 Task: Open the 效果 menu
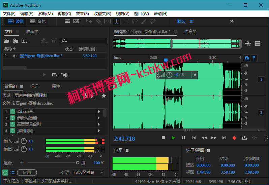point(82,14)
